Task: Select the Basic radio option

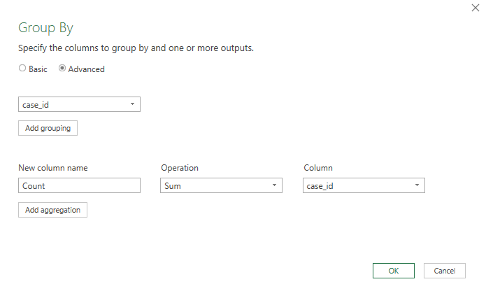Action: click(x=22, y=68)
